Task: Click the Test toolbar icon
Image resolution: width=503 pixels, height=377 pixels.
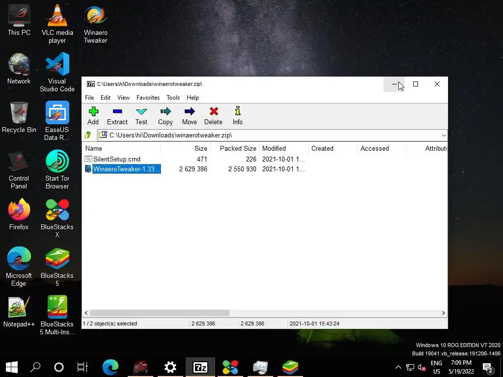Action: [x=141, y=116]
